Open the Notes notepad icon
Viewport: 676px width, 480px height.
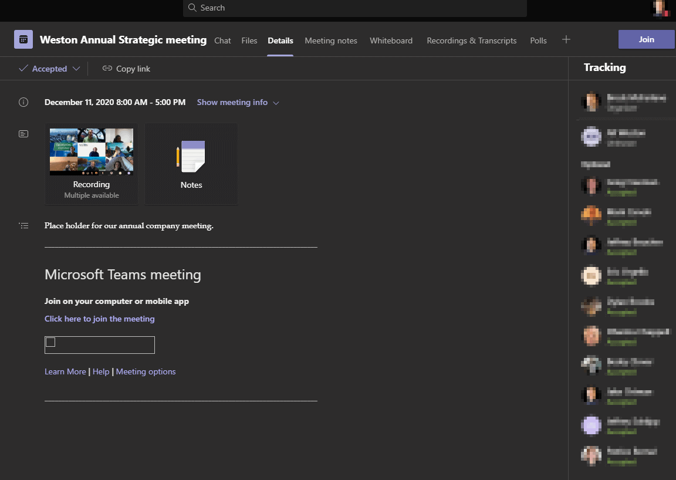[191, 156]
